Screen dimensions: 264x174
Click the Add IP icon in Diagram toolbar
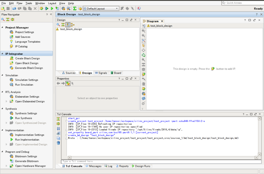coord(143,74)
